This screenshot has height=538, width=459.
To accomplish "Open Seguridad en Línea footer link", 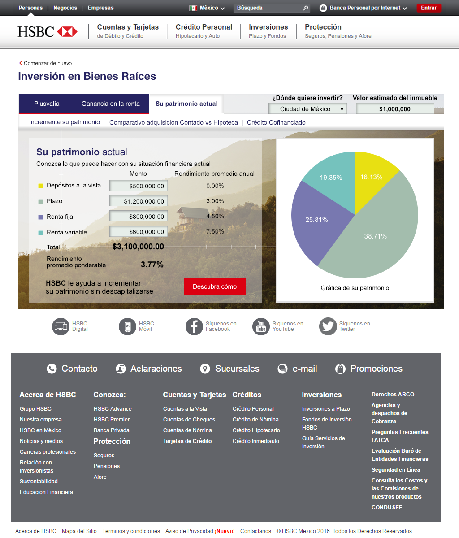I will click(x=396, y=470).
